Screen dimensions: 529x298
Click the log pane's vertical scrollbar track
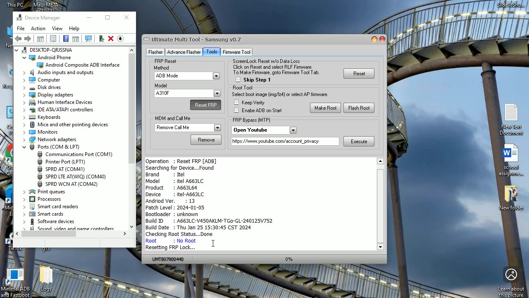point(380,204)
